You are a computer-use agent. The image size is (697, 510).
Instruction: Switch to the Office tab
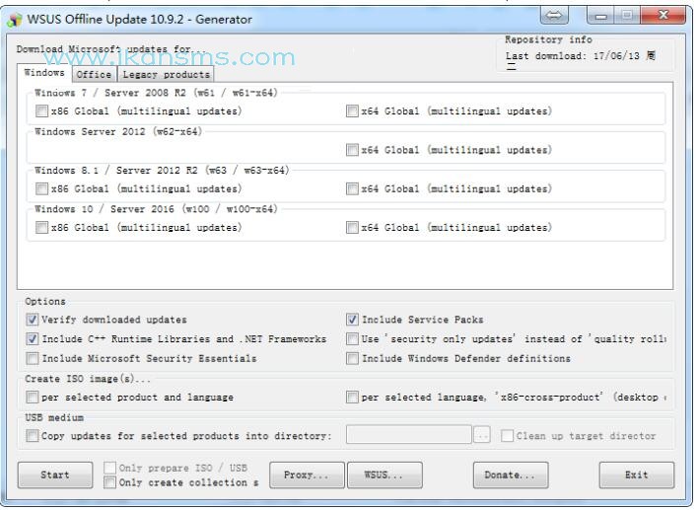point(94,74)
